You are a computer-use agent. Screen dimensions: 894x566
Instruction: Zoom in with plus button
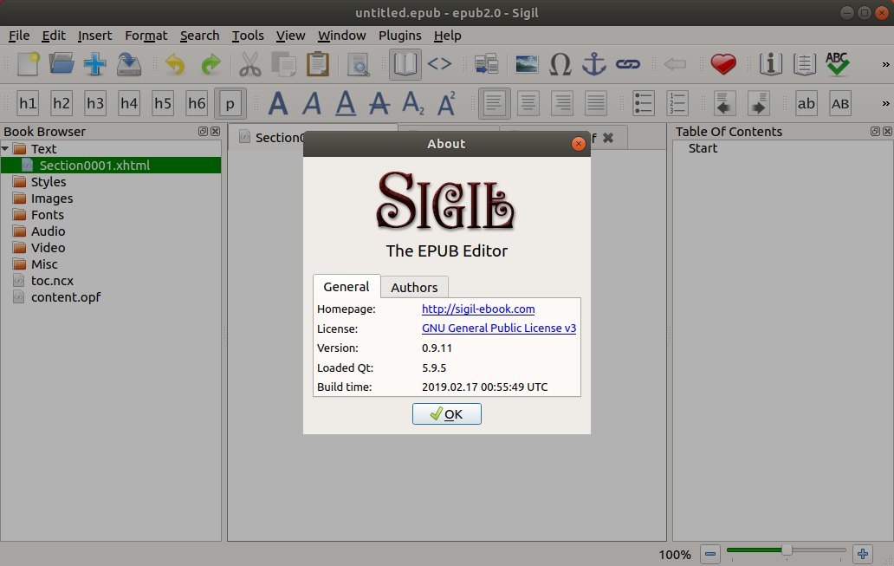pyautogui.click(x=863, y=554)
